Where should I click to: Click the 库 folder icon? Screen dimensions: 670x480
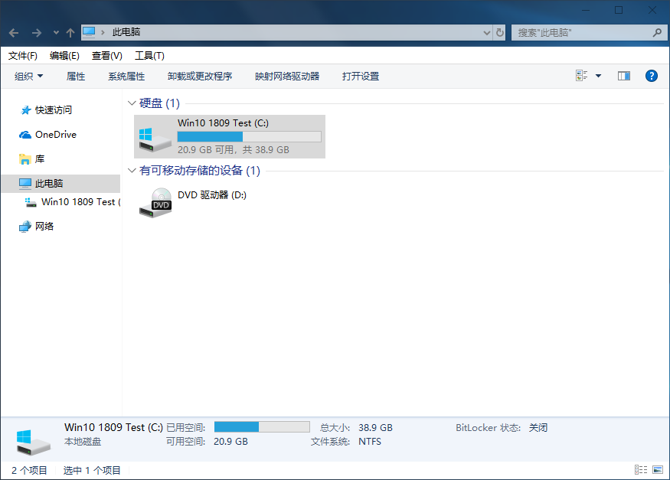tap(25, 159)
